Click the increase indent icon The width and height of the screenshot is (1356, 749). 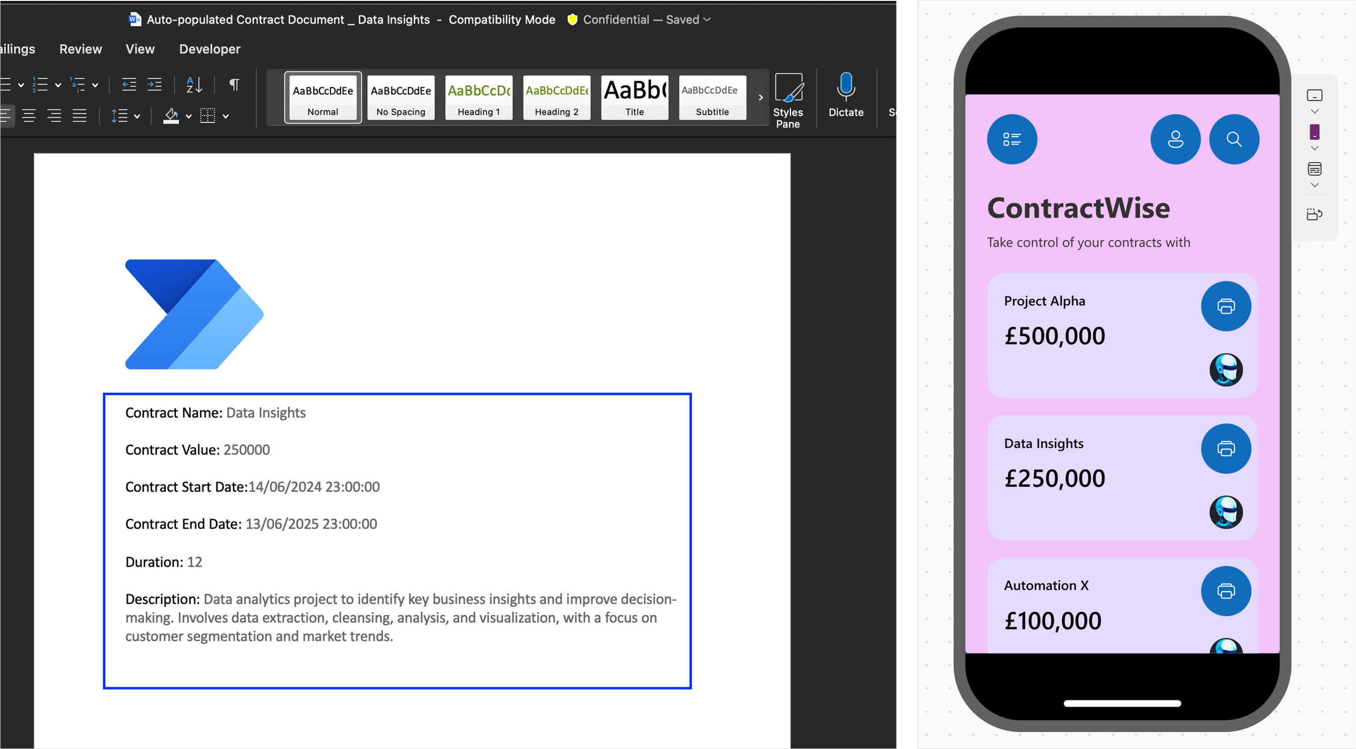tap(155, 85)
